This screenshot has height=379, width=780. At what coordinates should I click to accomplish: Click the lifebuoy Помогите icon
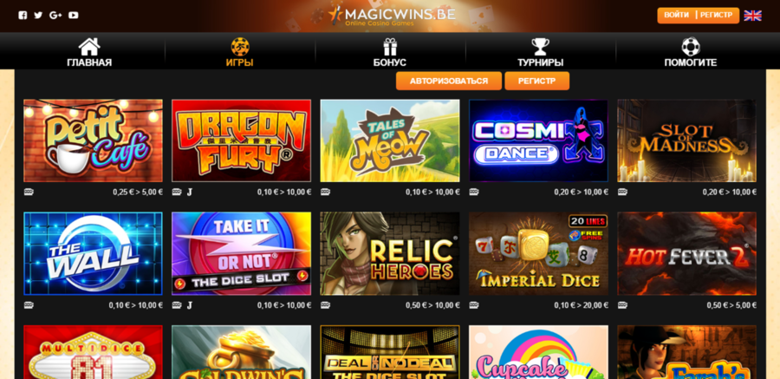pos(691,48)
